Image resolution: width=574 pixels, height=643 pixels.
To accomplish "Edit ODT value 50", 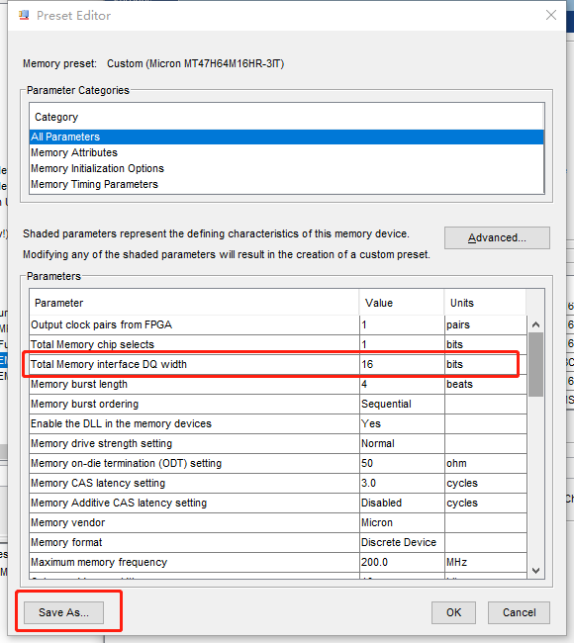I will tap(402, 463).
